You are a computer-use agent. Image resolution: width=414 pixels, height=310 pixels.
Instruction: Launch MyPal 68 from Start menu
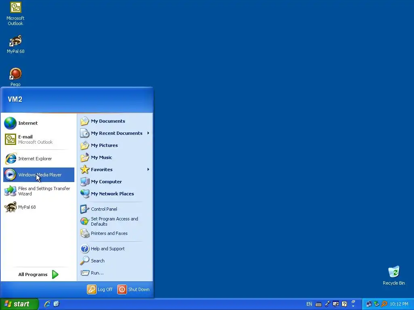[39, 207]
